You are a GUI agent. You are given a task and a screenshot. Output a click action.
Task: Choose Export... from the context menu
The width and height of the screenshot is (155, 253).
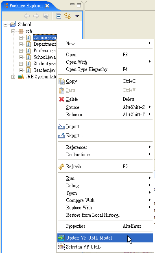tap(105, 135)
